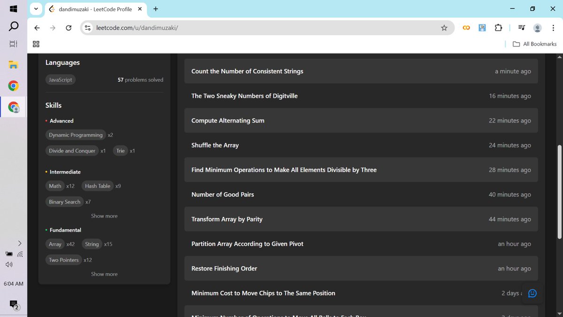
Task: Show more Intermediate skills
Action: click(x=104, y=216)
